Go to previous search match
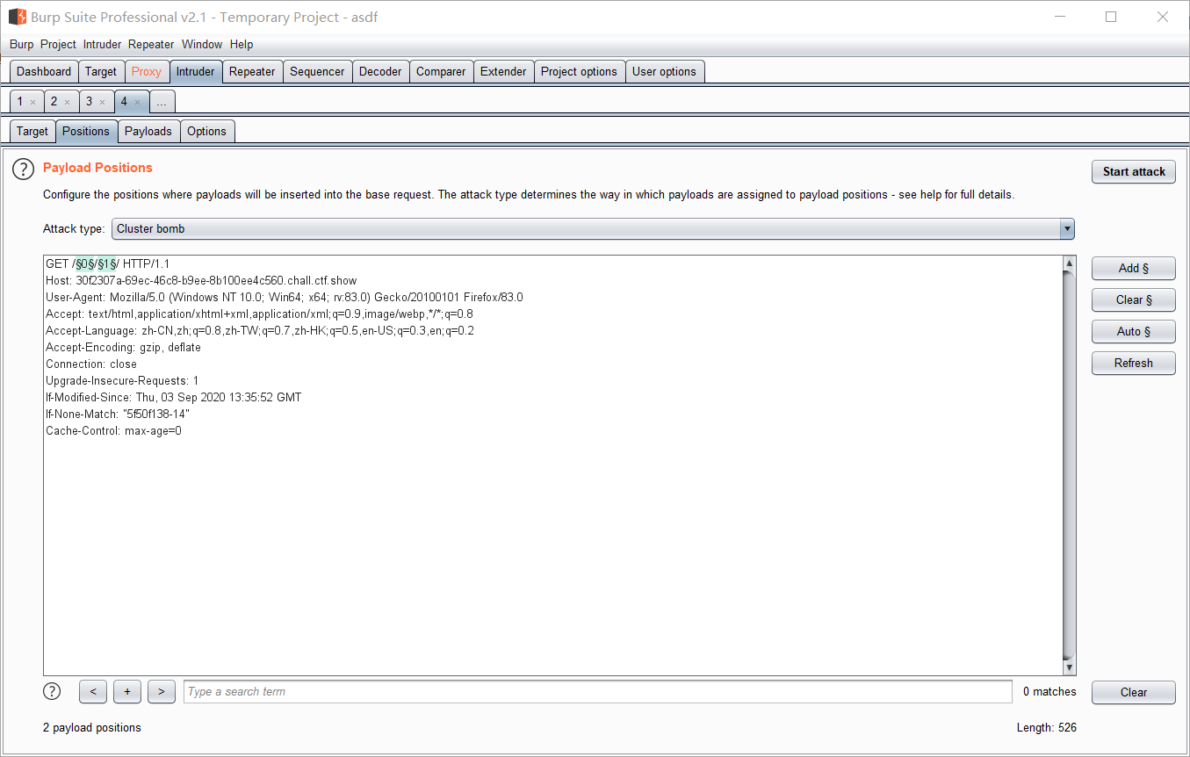Image resolution: width=1190 pixels, height=757 pixels. point(93,692)
